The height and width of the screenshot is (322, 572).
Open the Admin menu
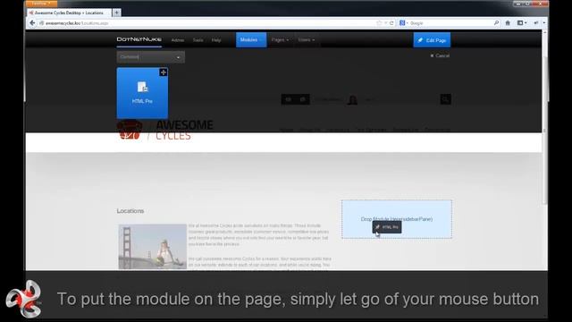[178, 40]
